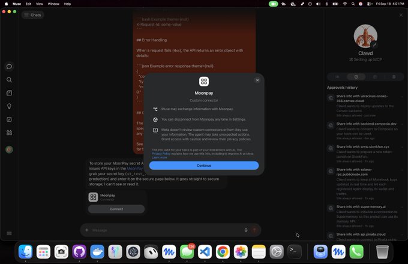The width and height of the screenshot is (408, 264).
Task: Open the lightbulb ideas icon in sidebar
Action: click(9, 106)
